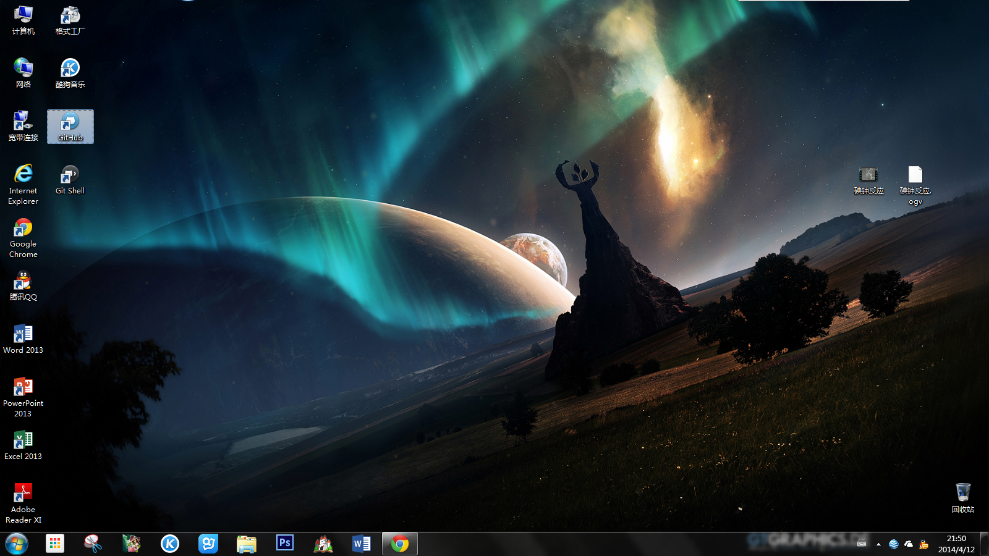Screen dimensions: 989x556
Task: Select the 计算机 desktop icon
Action: pos(23,20)
